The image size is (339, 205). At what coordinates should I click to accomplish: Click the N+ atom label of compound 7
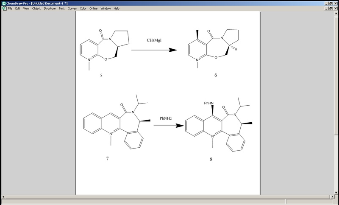click(111, 134)
